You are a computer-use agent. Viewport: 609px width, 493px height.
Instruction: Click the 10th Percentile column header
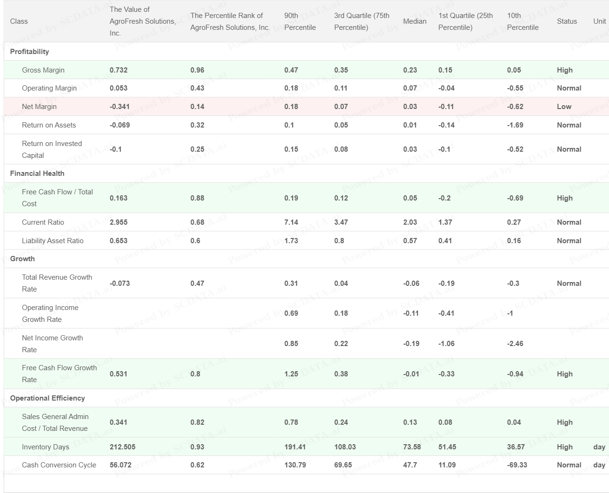523,21
